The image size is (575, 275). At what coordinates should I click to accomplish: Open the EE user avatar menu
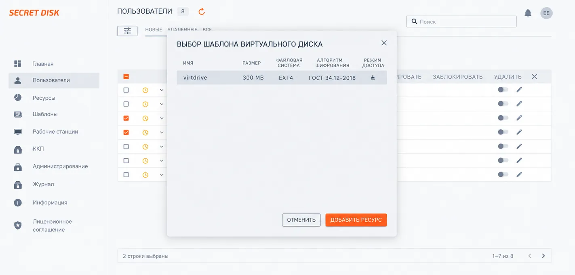coord(546,13)
